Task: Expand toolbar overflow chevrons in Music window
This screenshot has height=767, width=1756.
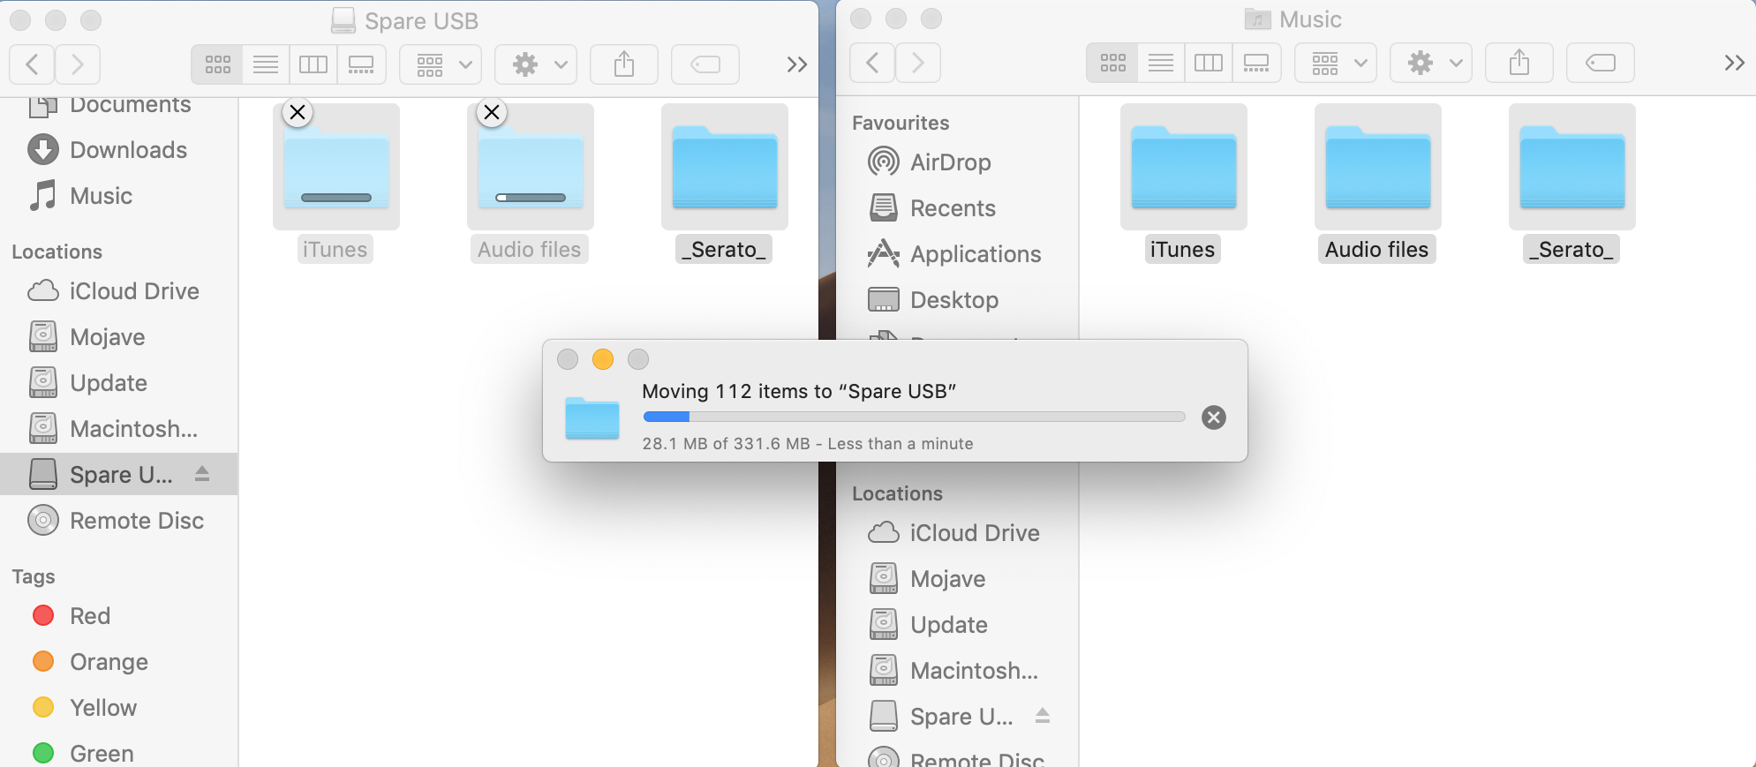Action: coord(1734,63)
